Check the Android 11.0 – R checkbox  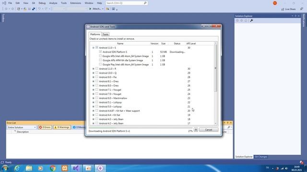(x=97, y=69)
